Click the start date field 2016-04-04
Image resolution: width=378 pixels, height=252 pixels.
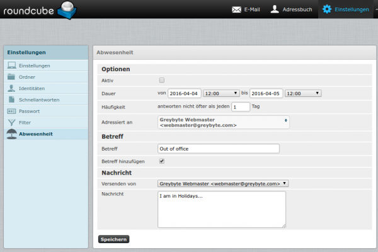click(x=185, y=93)
